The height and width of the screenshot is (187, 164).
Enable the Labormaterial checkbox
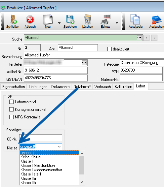(x=11, y=102)
